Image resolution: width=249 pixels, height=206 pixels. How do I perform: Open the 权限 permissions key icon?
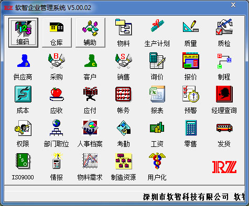(x=23, y=133)
